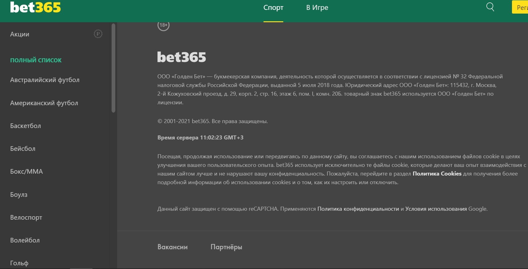Click the yellow registration button

pos(520,7)
